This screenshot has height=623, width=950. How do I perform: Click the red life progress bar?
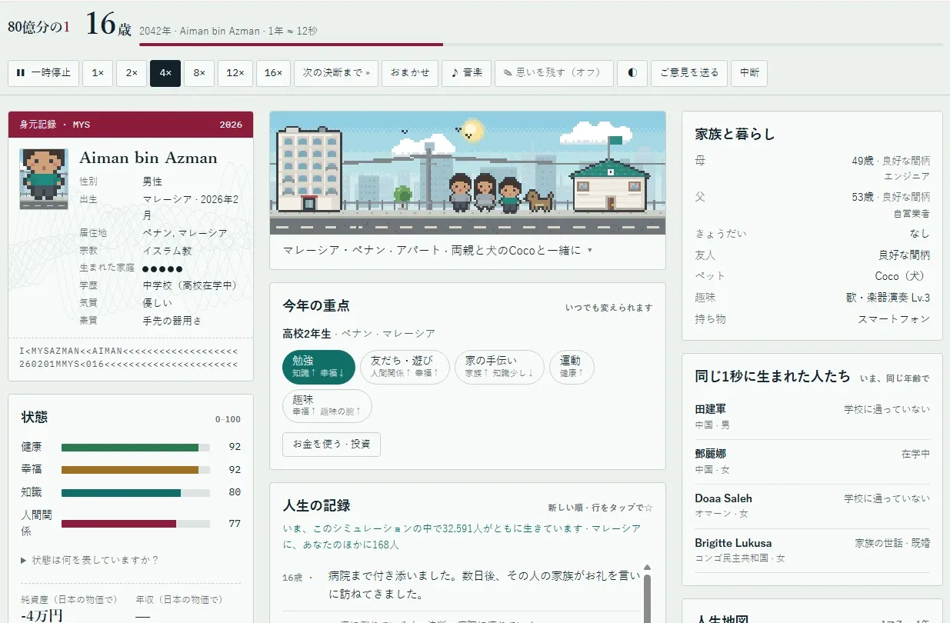[x=291, y=45]
